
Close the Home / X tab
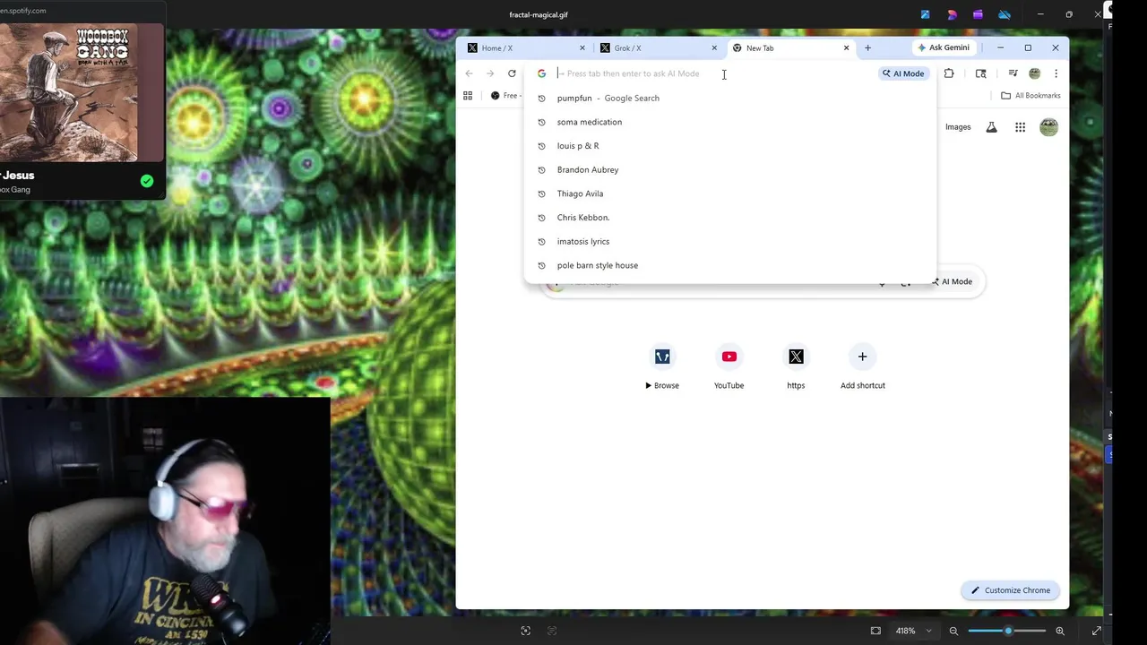pos(582,47)
